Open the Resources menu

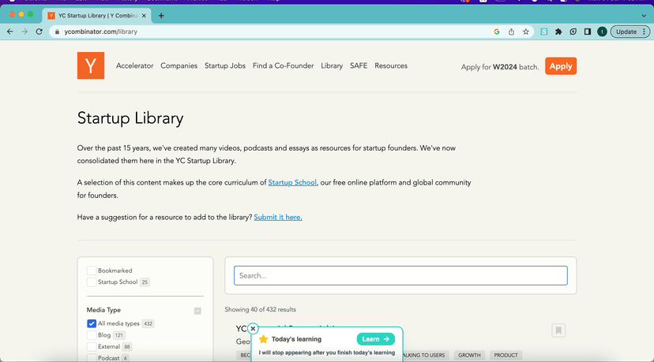pyautogui.click(x=391, y=65)
